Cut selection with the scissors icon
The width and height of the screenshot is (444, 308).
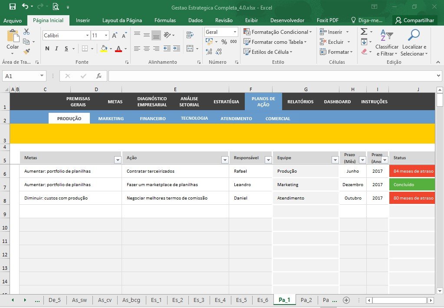[x=26, y=31]
